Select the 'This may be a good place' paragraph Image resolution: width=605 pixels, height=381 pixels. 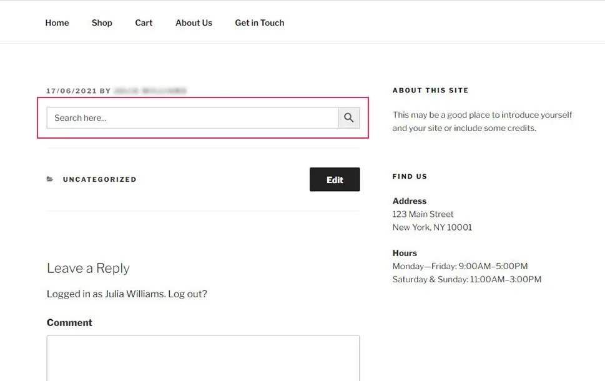click(x=482, y=122)
